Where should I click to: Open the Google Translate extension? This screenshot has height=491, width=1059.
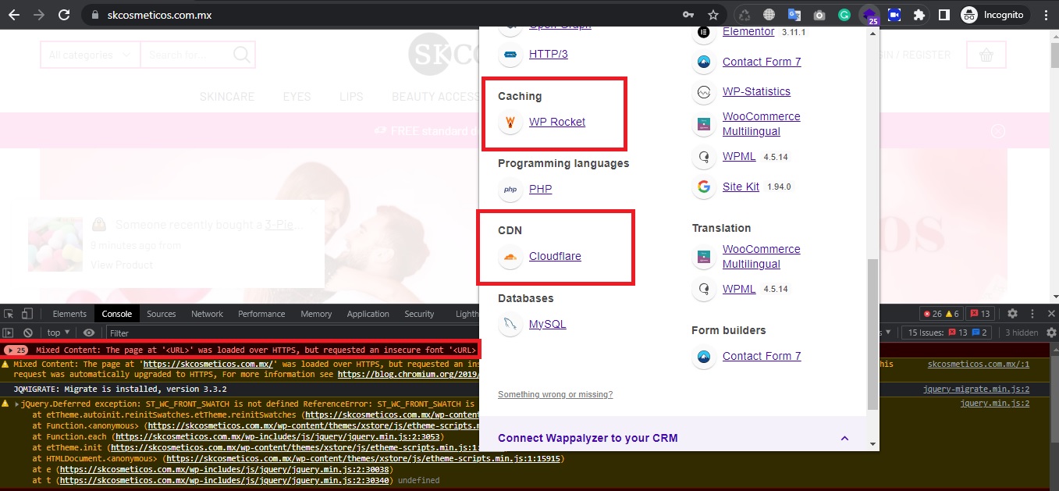[x=794, y=15]
